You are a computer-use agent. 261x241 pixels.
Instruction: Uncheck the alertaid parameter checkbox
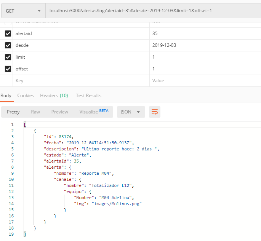click(8, 34)
